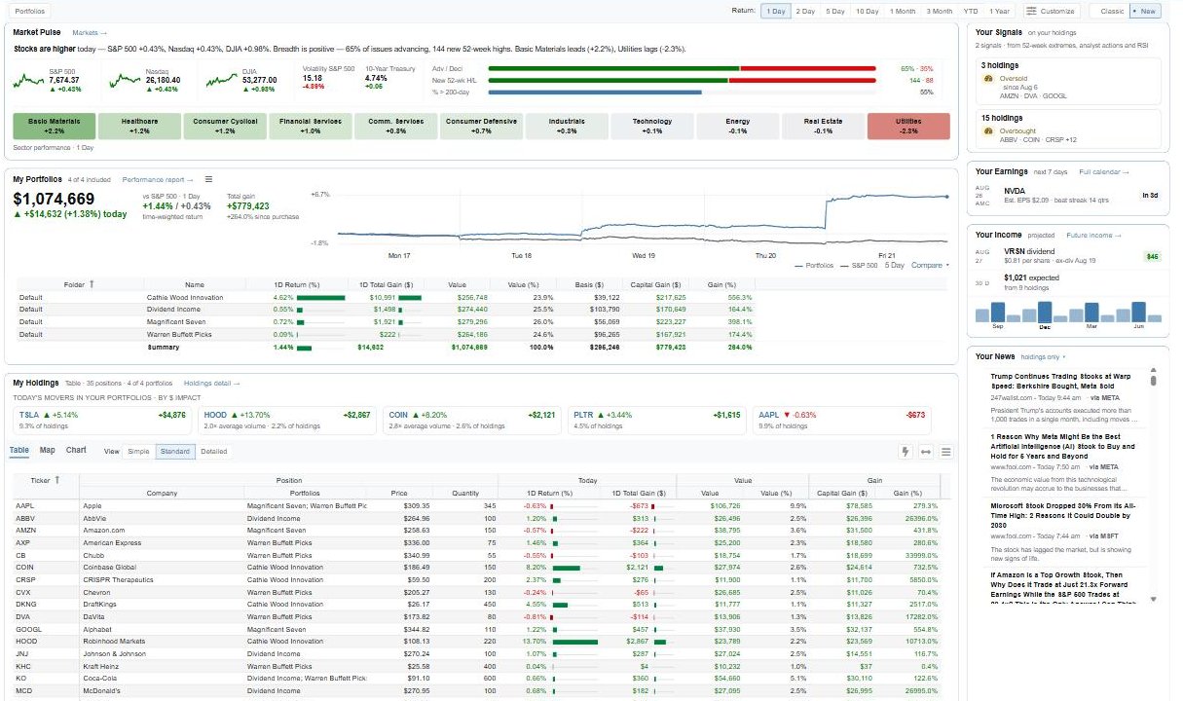Select the 10 Day return period

click(868, 11)
